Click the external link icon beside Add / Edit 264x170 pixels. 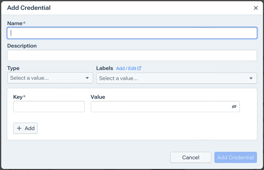coord(139,68)
